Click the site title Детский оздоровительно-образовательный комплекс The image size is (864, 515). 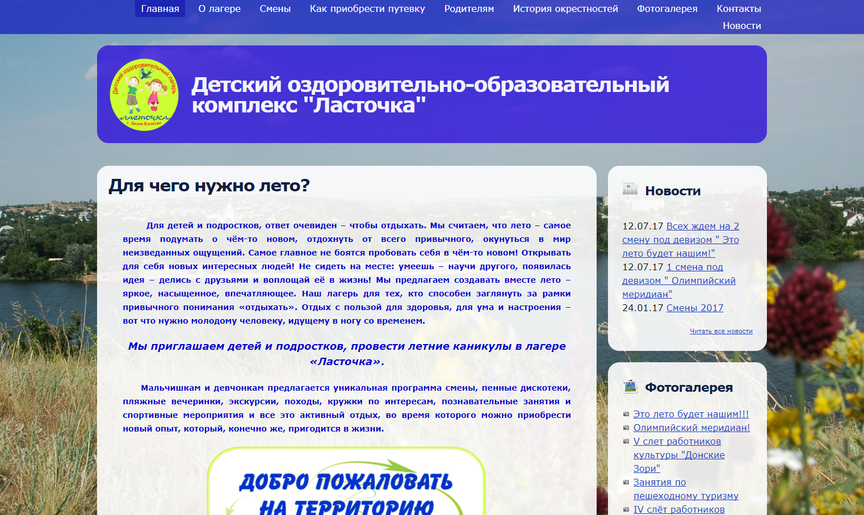point(430,95)
